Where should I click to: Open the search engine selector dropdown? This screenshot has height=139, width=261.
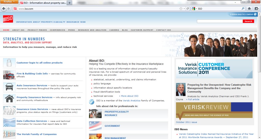(x=194, y=9)
